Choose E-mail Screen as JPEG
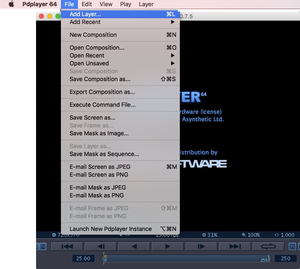This screenshot has height=269, width=300. click(120, 167)
